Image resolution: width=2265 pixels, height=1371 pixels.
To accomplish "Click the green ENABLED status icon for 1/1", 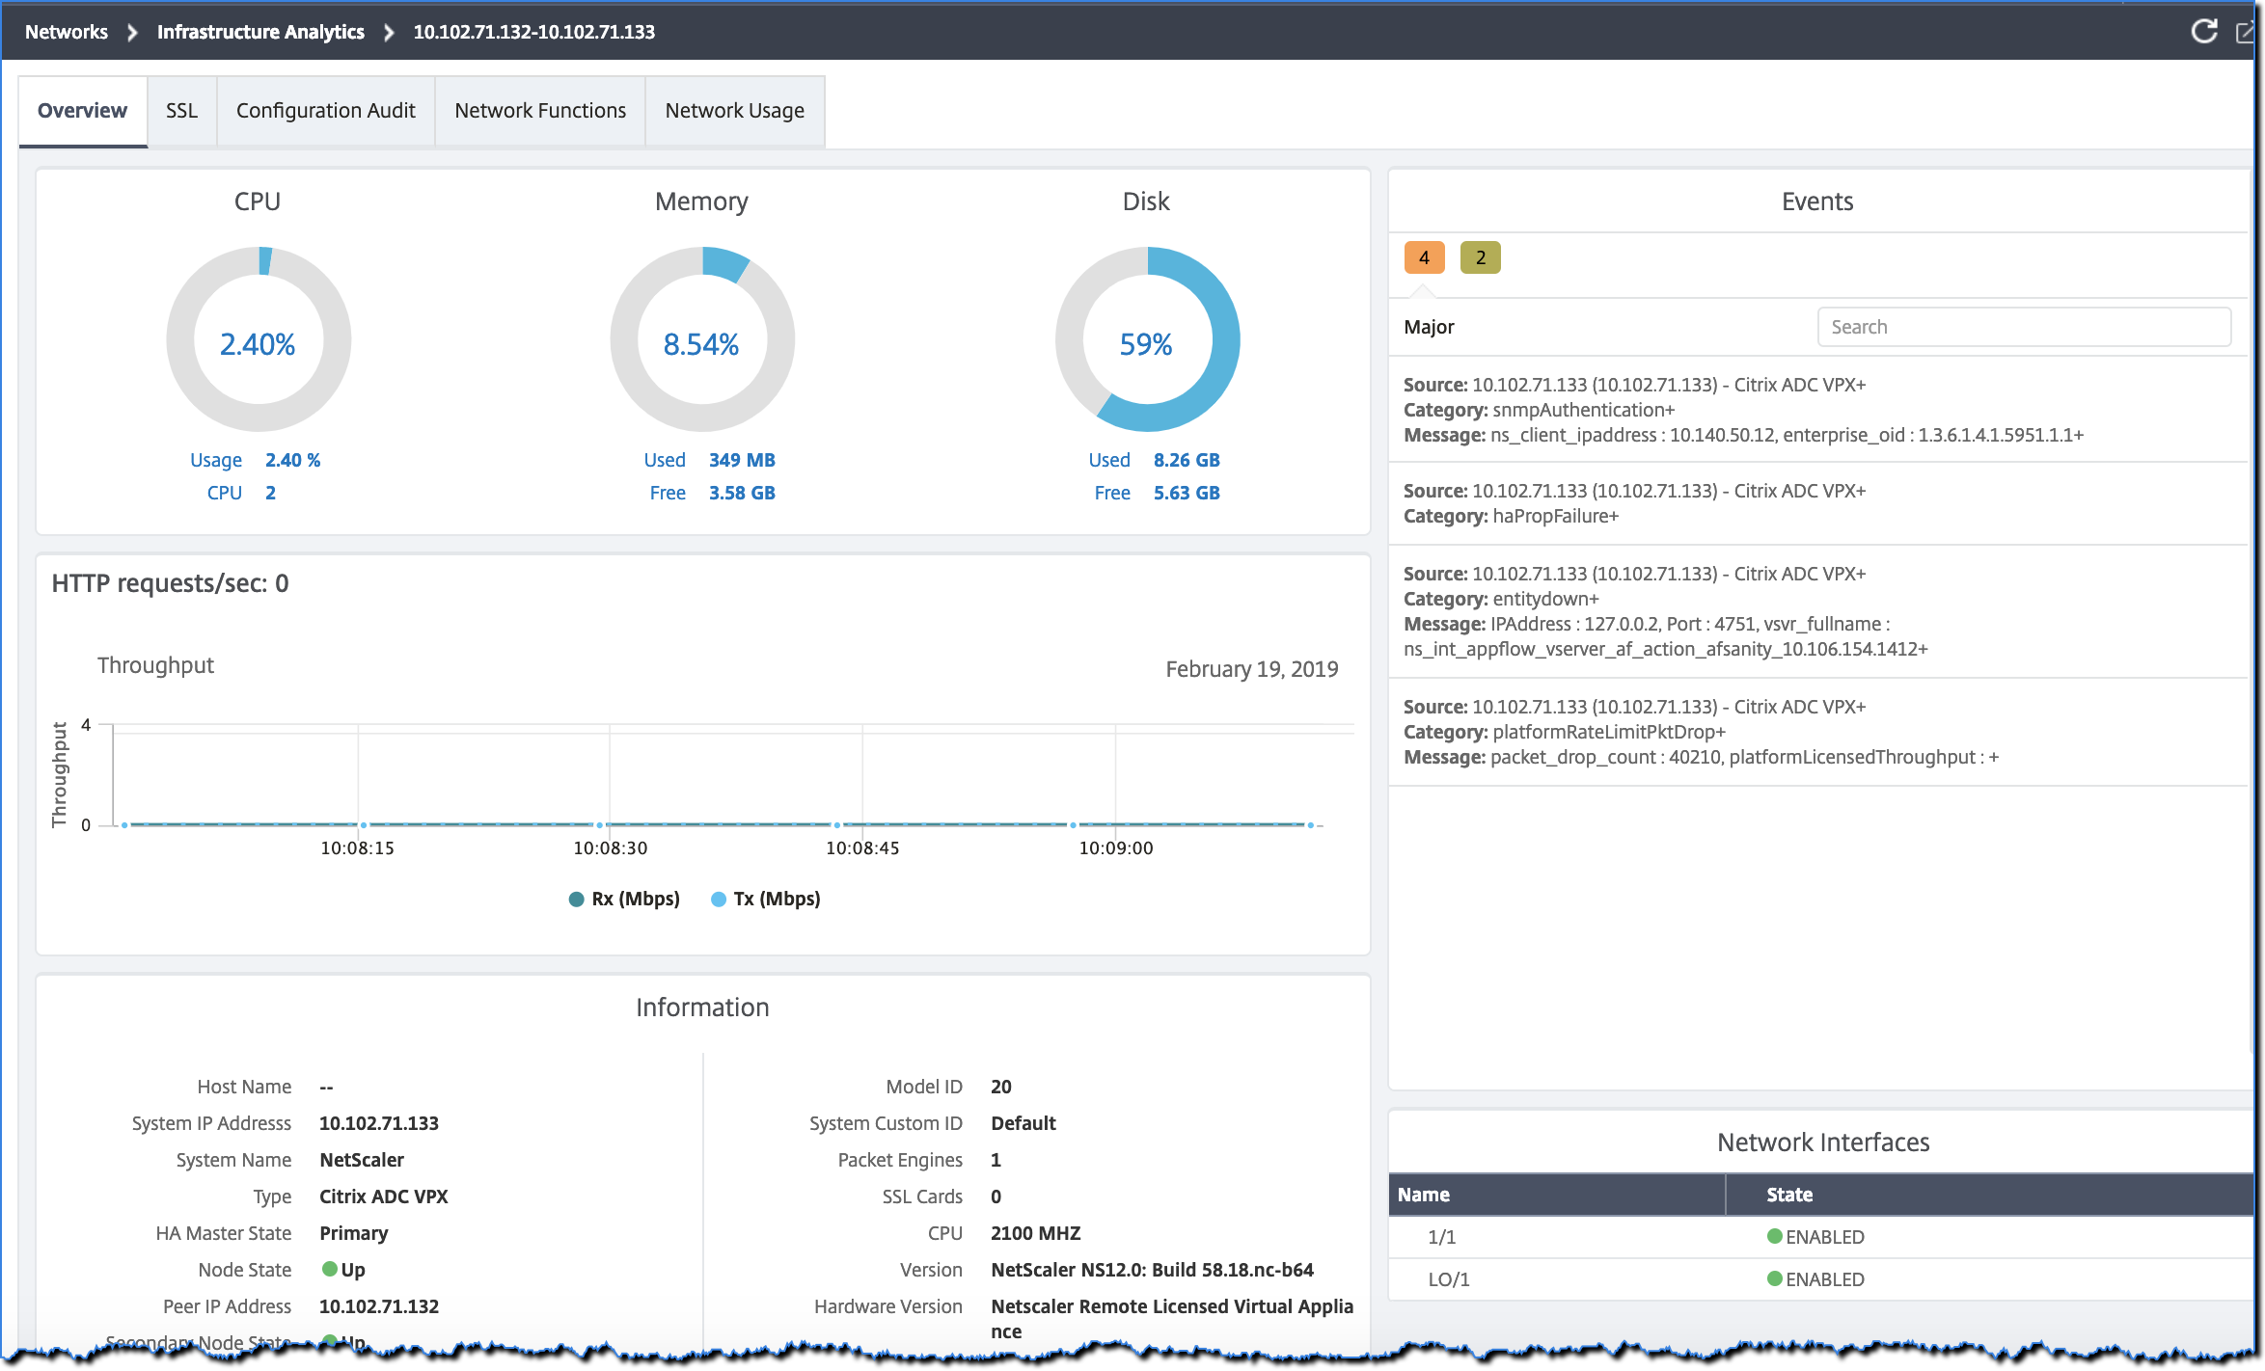I will click(x=1774, y=1236).
